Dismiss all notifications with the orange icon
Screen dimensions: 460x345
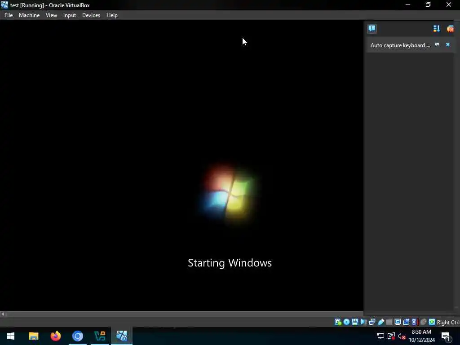[x=450, y=28]
